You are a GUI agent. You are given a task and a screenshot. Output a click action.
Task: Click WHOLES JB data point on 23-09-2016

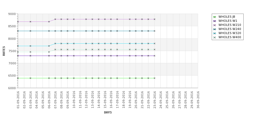click(154, 78)
